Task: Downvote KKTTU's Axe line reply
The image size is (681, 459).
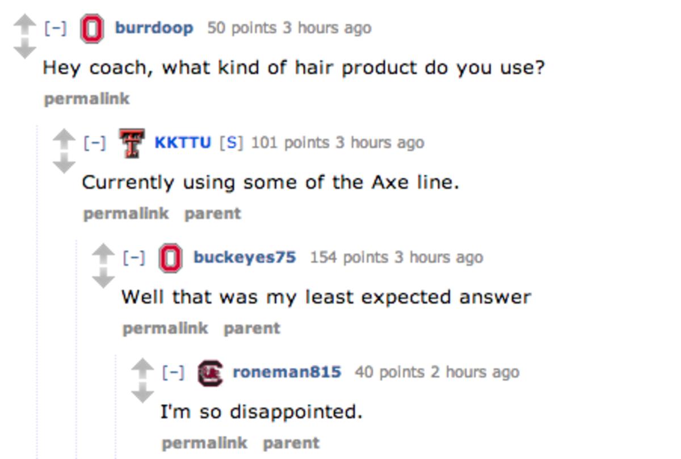Action: coord(64,165)
